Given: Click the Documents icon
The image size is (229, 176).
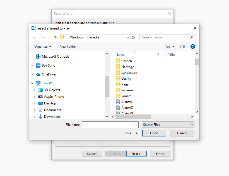Looking at the screenshot, I should 40,110.
